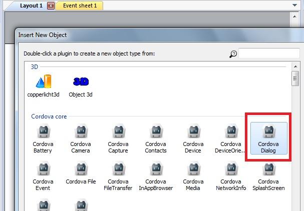Pick the Cordova Contacts plugin

coord(156,138)
